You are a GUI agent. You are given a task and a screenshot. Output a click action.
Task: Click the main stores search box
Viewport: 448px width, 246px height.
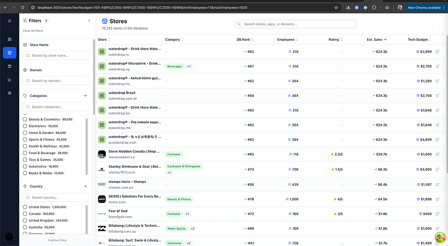click(295, 24)
